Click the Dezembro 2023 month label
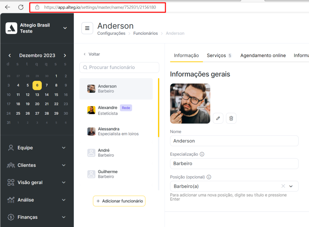Viewport: 309px width, 227px height. pyautogui.click(x=37, y=55)
